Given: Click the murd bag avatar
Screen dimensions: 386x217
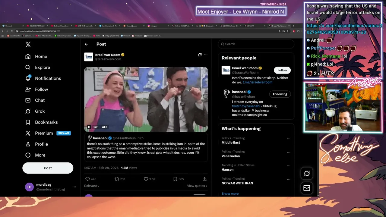Looking at the screenshot, I should (x=29, y=187).
